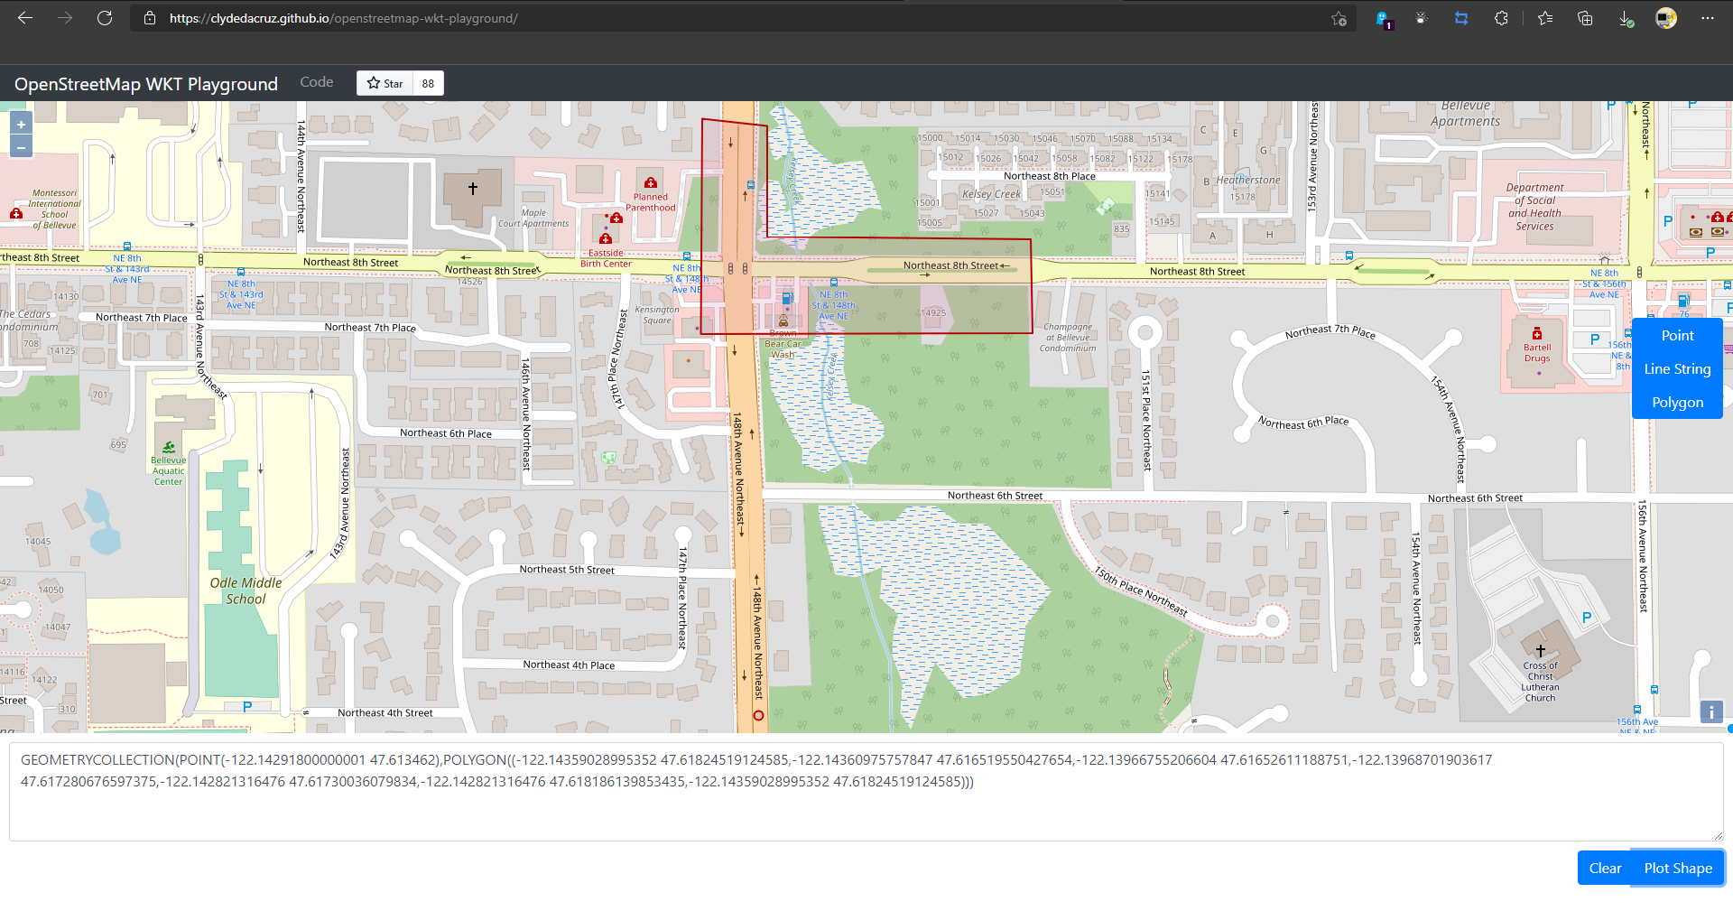
Task: Click the screenshot crop toolbar icon
Action: click(x=1461, y=18)
